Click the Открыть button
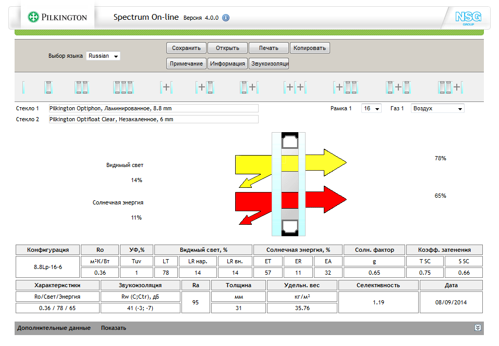The width and height of the screenshot is (499, 346). (227, 48)
